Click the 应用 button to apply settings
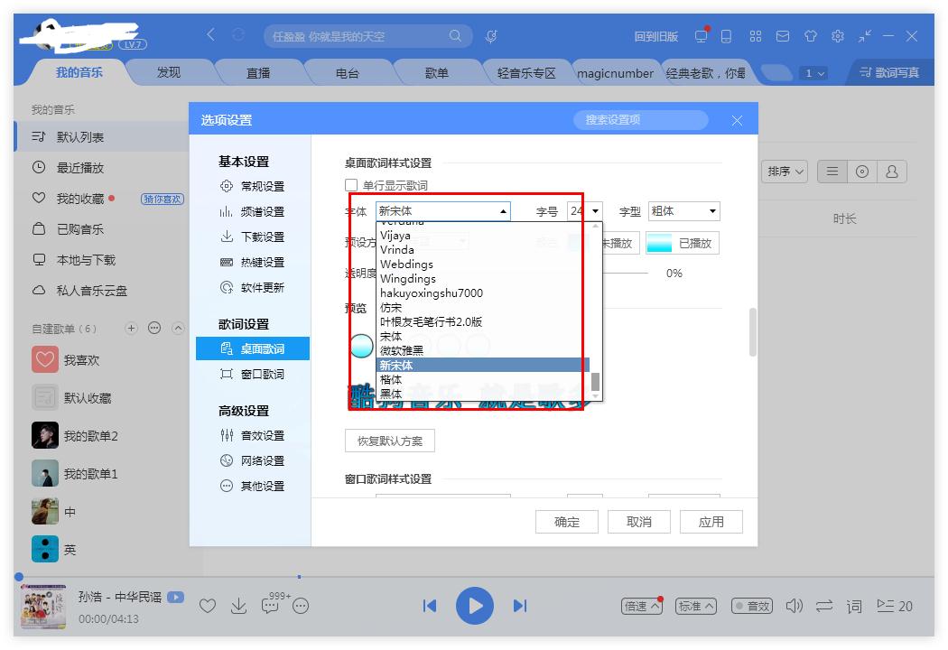 click(711, 521)
